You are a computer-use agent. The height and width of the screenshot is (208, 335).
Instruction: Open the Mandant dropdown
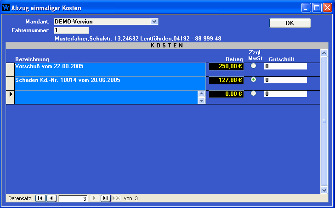[154, 22]
